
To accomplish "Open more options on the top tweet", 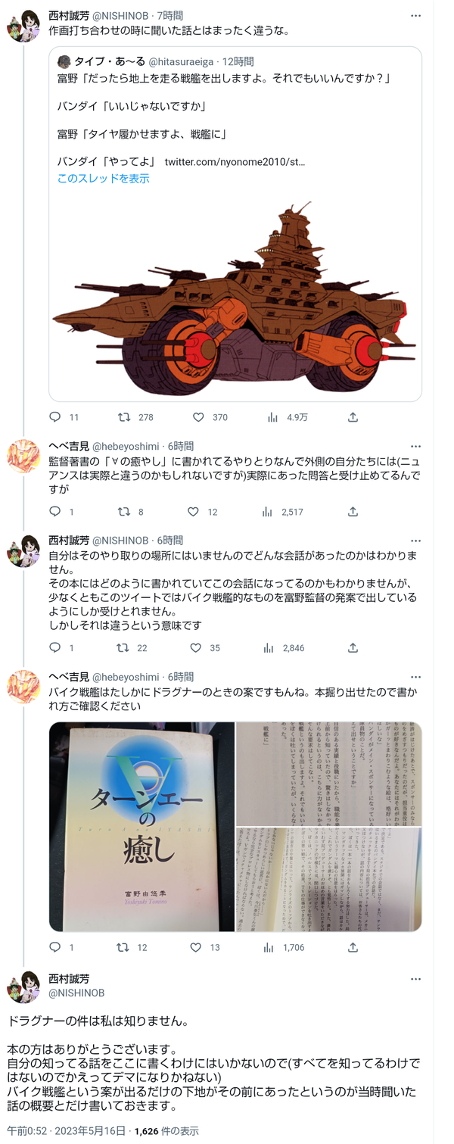I will [x=415, y=16].
